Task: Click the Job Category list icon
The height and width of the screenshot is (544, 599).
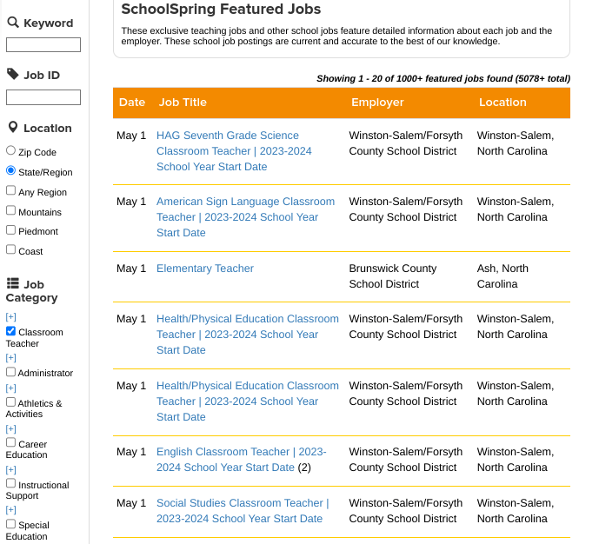Action: click(13, 284)
